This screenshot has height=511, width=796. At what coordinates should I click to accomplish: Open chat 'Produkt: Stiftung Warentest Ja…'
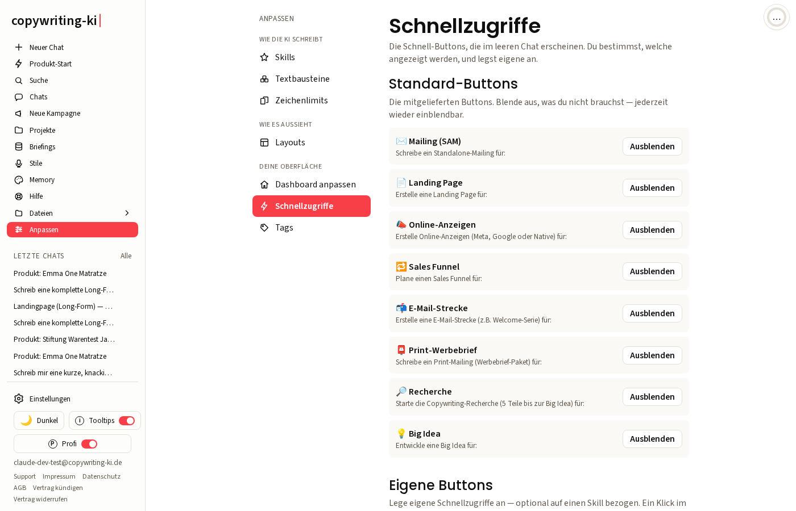tap(64, 340)
